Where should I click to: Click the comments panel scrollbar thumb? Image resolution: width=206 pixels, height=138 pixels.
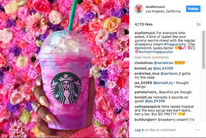(204, 50)
